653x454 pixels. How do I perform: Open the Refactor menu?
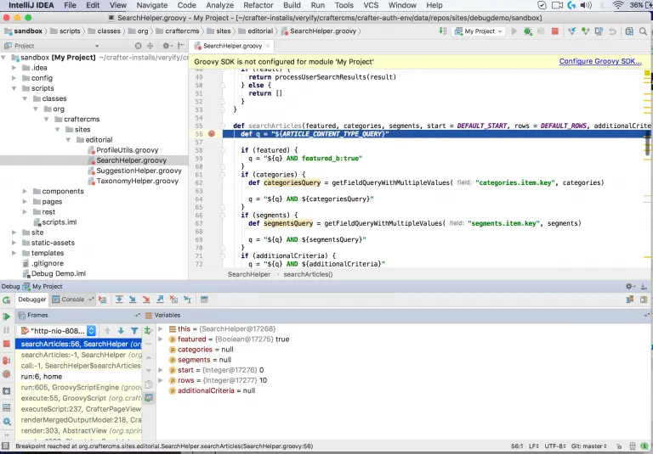pos(258,5)
